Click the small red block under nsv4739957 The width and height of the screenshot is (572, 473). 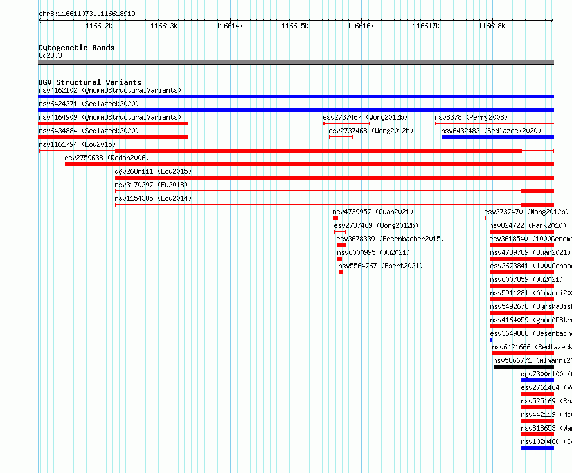(x=335, y=218)
